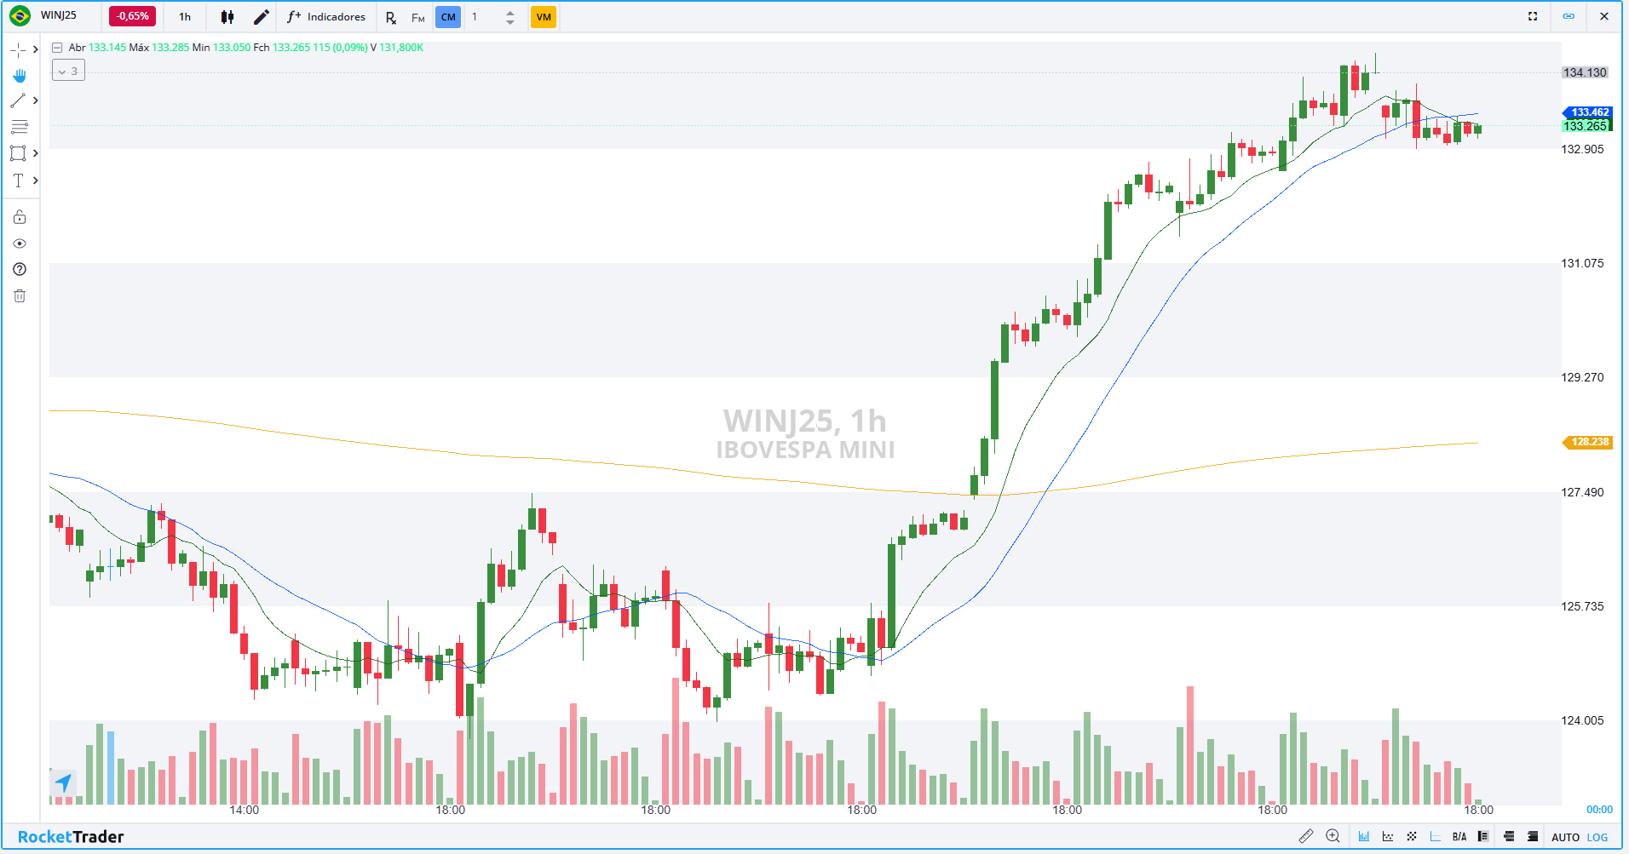Image resolution: width=1629 pixels, height=854 pixels.
Task: Click the yellow VM button
Action: [544, 17]
